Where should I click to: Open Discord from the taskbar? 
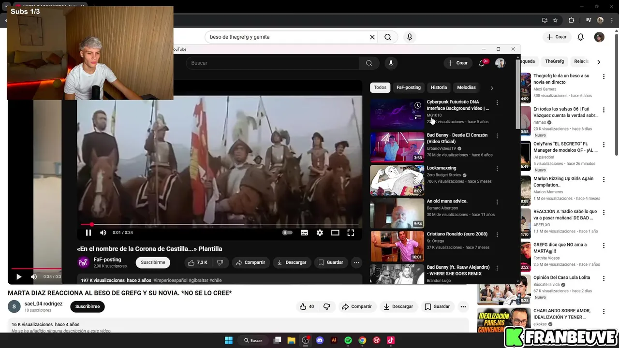[x=320, y=340]
